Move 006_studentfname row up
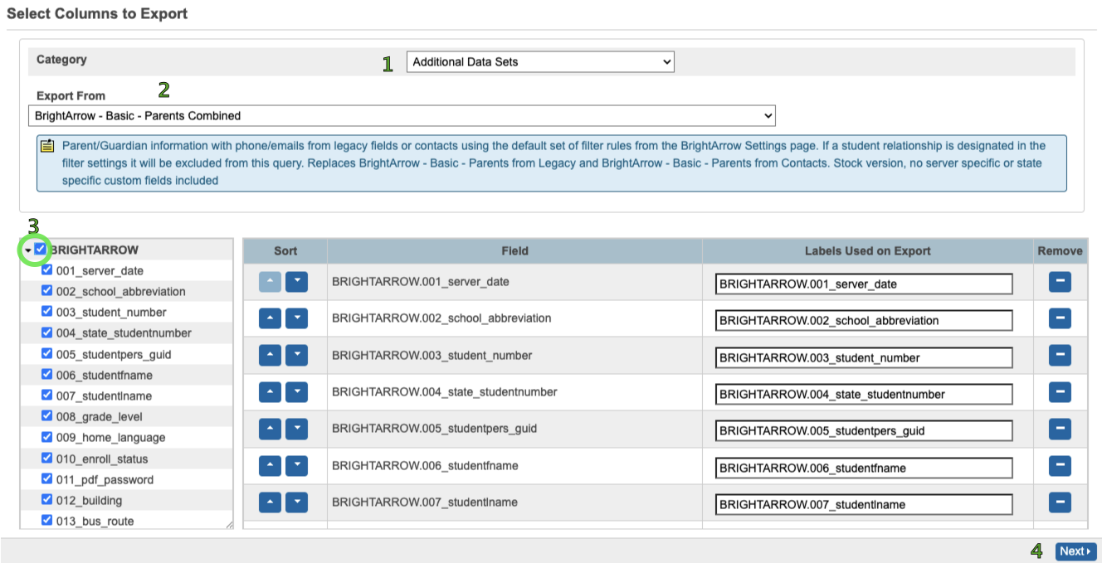The height and width of the screenshot is (563, 1102). click(271, 466)
